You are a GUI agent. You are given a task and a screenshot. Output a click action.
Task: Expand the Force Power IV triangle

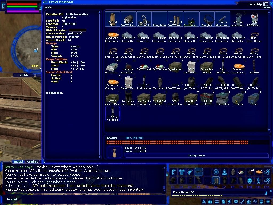coord(266,193)
